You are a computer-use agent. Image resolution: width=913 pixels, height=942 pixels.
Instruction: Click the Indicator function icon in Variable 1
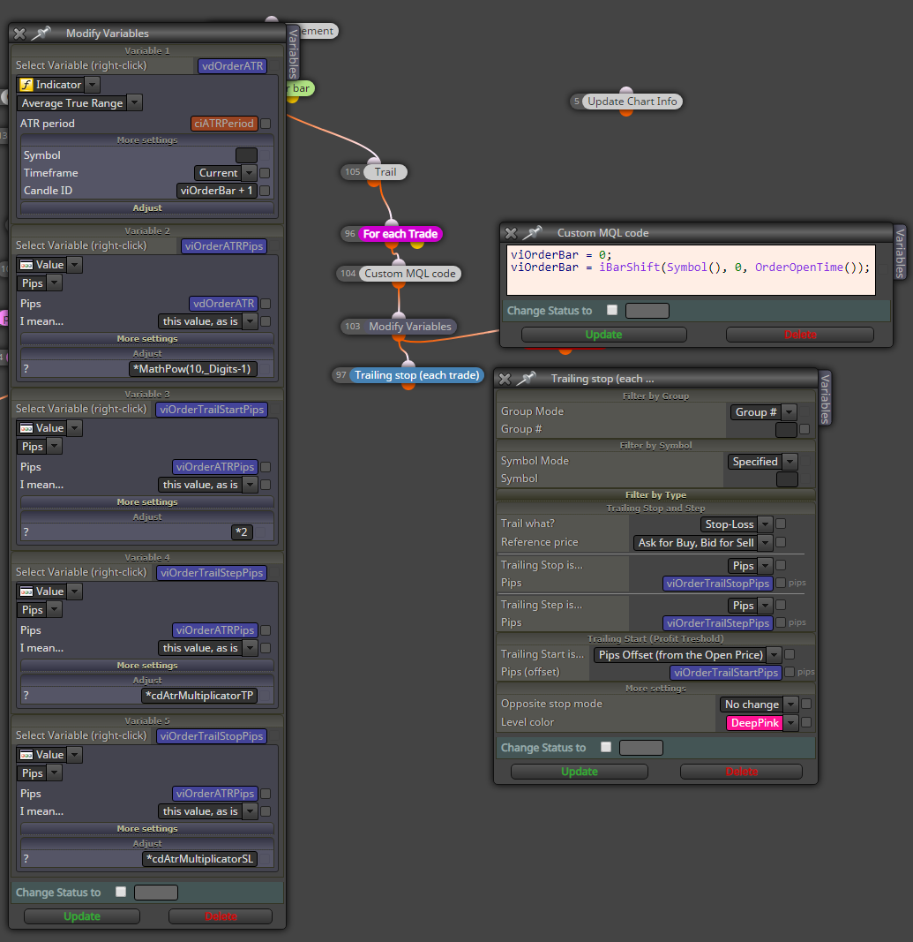[26, 85]
